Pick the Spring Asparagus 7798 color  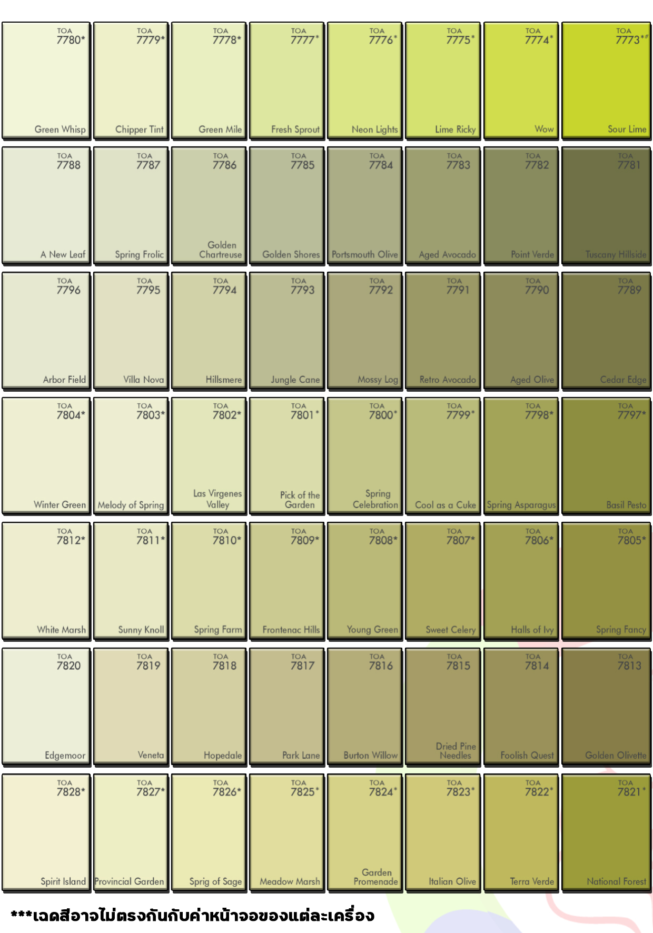coord(521,455)
